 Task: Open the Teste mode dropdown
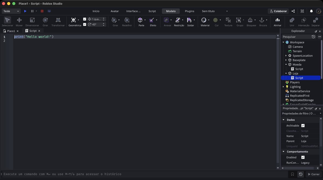point(11,11)
